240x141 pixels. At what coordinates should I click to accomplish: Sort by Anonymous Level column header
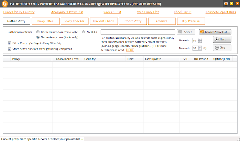(x=68, y=59)
